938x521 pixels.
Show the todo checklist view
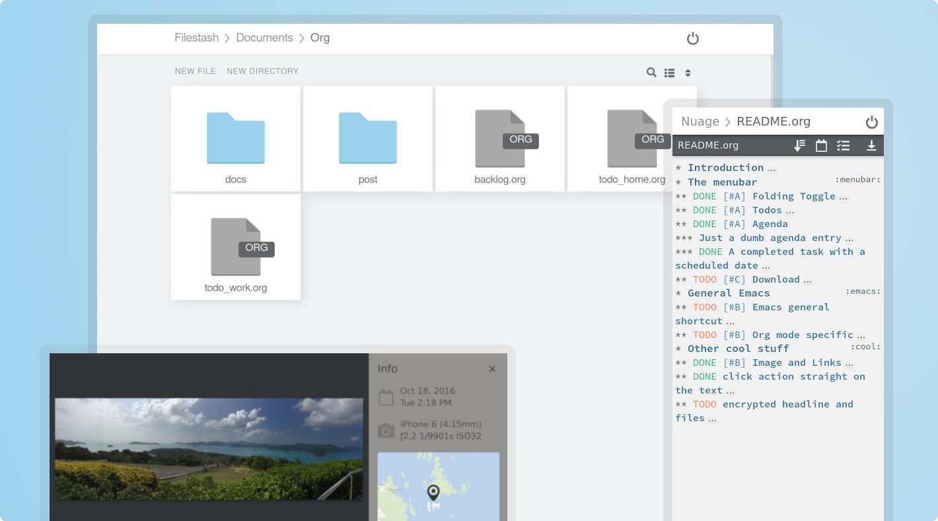(x=844, y=145)
